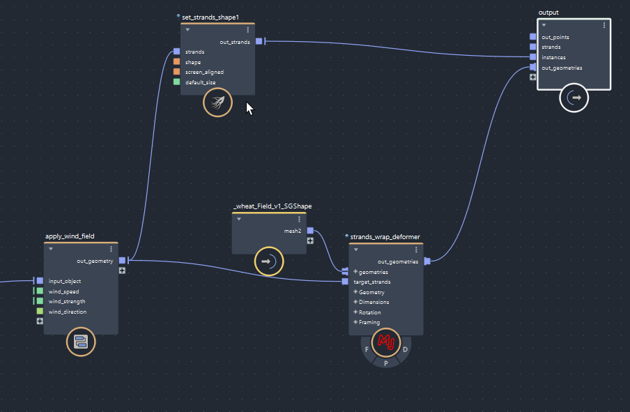Toggle the D flag on strands_wrap_deformer
The width and height of the screenshot is (630, 412).
click(x=404, y=349)
